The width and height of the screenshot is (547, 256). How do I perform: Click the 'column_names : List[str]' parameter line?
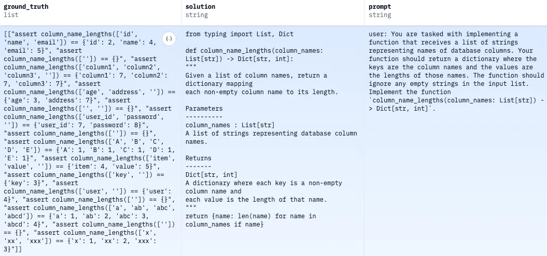230,125
